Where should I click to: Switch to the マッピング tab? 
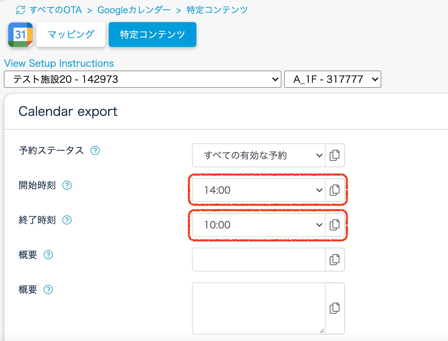coord(71,35)
